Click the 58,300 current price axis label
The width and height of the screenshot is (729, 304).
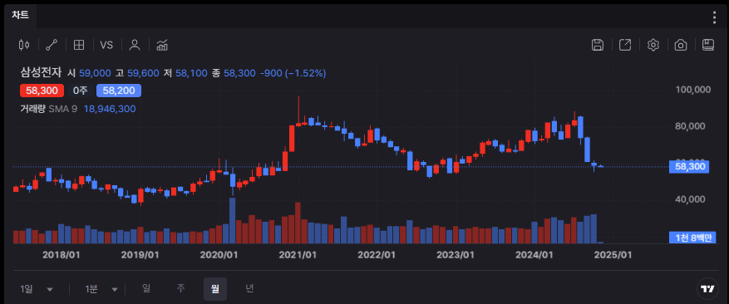(x=689, y=167)
